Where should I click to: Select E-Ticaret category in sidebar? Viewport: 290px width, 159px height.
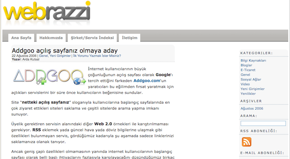248,70
